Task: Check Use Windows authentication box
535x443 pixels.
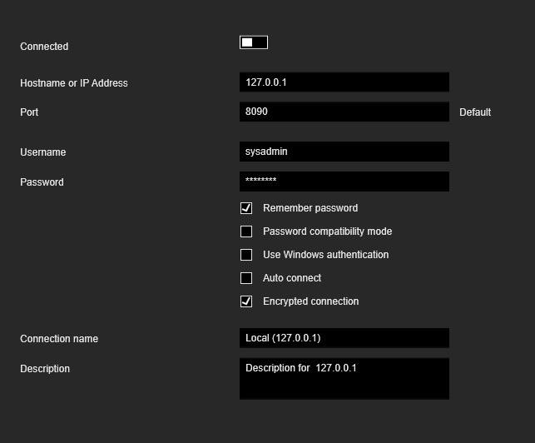Action: pos(246,255)
